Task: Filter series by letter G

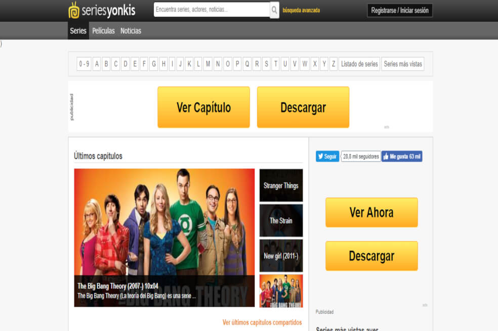Action: (x=154, y=64)
